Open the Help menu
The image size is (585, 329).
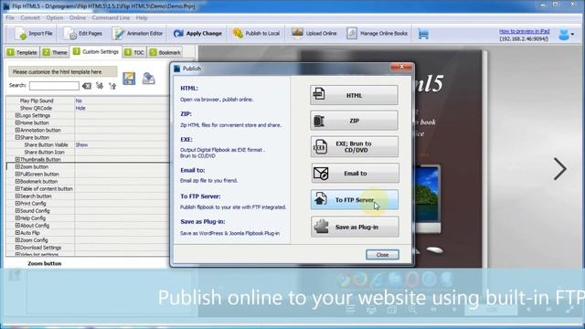[142, 17]
